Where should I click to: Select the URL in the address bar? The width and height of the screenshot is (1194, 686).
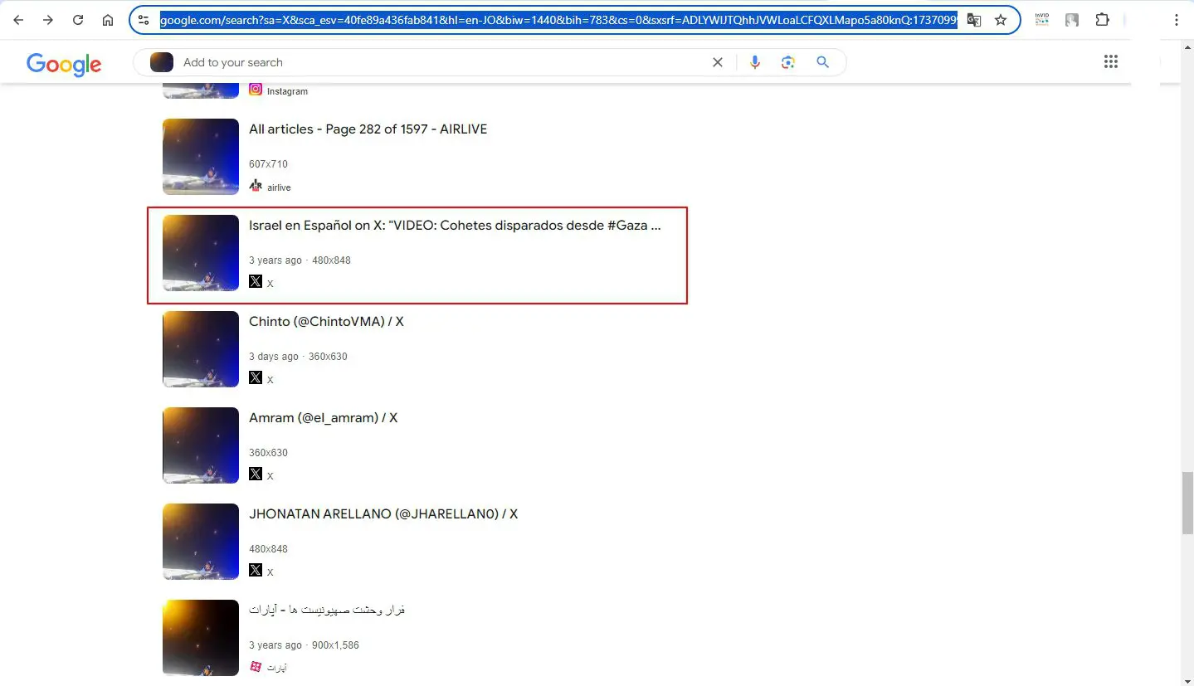(558, 20)
